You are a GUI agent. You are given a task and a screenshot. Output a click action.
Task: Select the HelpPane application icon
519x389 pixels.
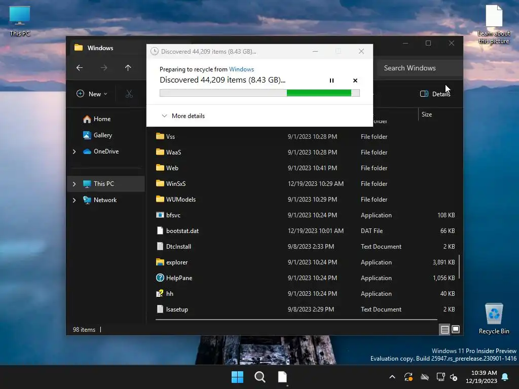click(x=160, y=278)
